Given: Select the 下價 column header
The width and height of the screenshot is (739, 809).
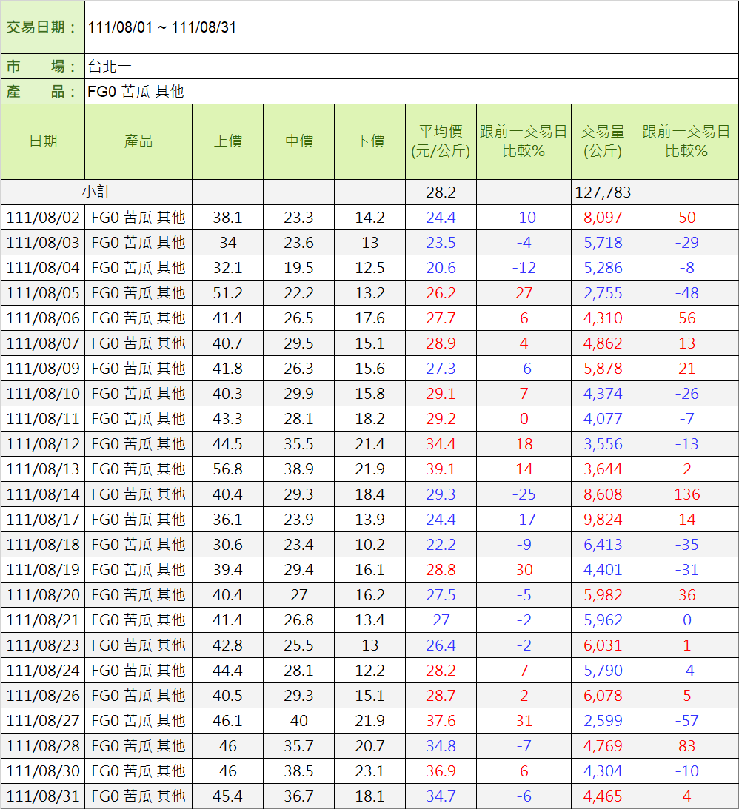Looking at the screenshot, I should (x=369, y=141).
